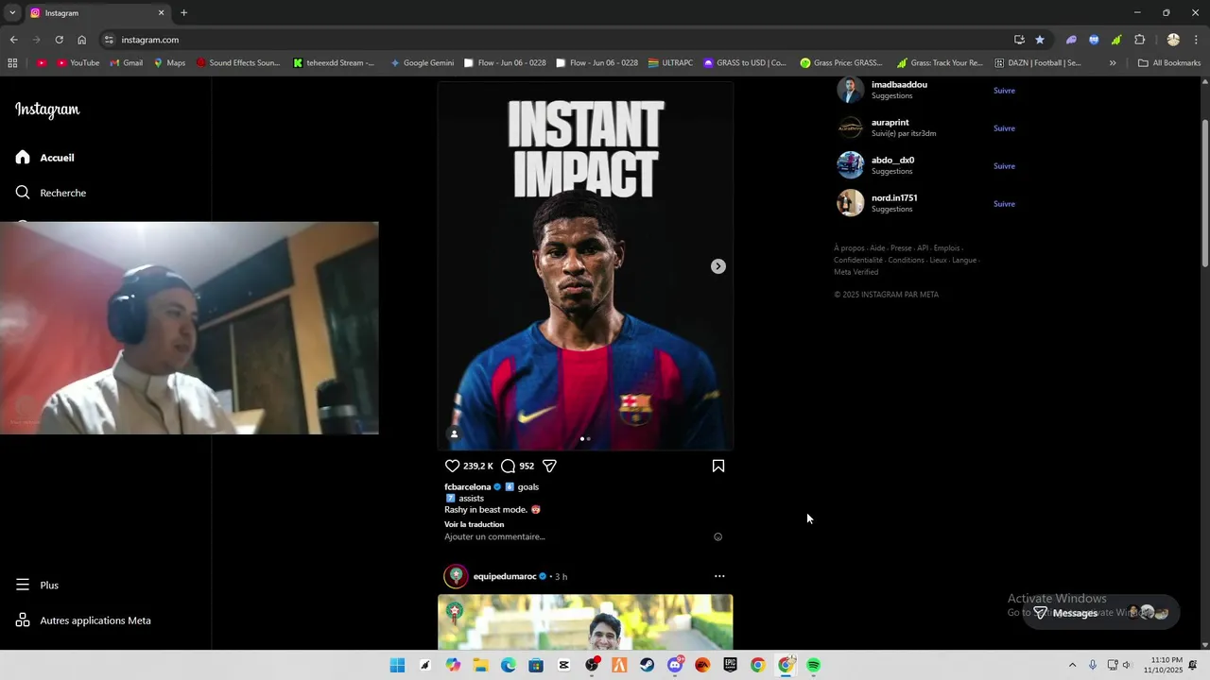Close the Instagram browser tab
Image resolution: width=1210 pixels, height=680 pixels.
[x=161, y=13]
